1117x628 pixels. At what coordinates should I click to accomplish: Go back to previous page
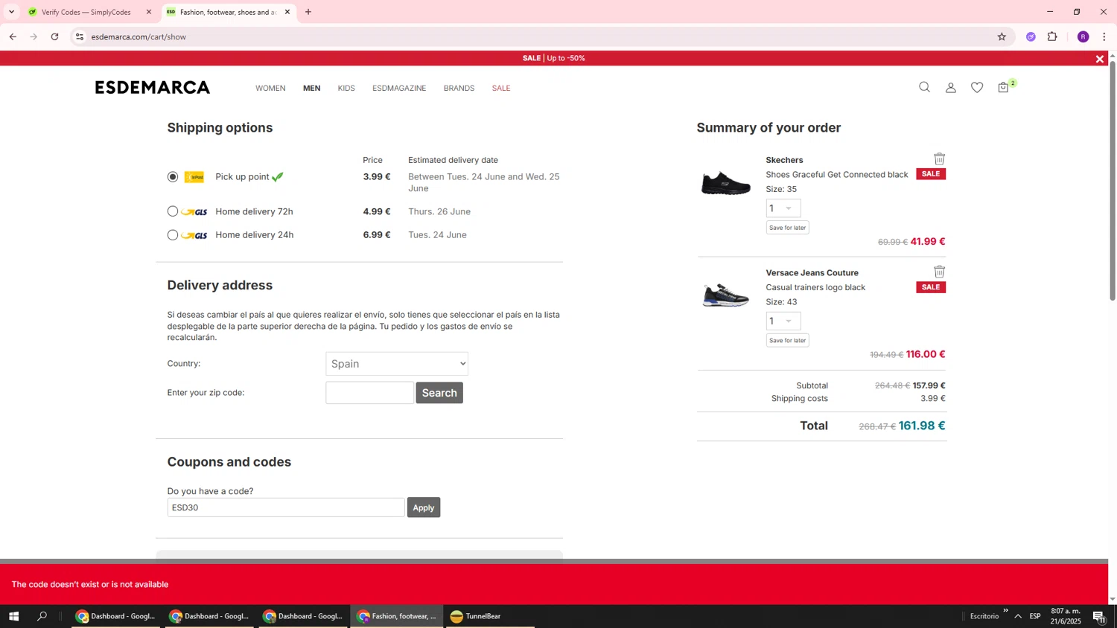pos(13,36)
